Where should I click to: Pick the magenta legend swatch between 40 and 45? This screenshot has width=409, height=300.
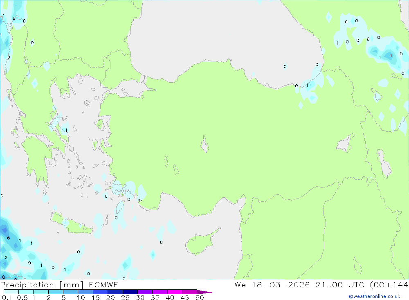pyautogui.click(x=175, y=292)
